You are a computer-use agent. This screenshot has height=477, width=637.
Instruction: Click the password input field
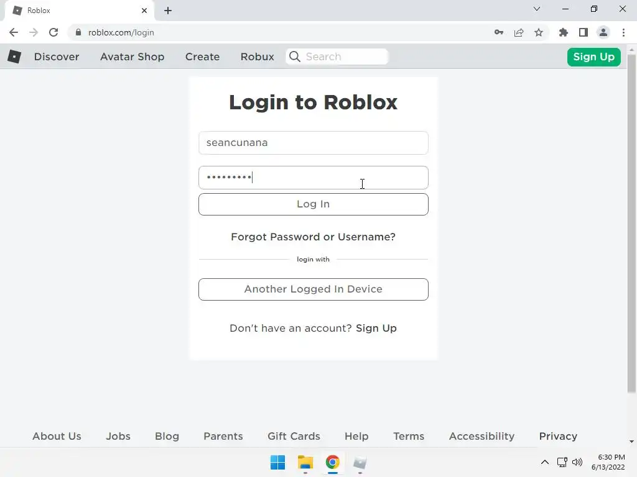click(x=314, y=178)
